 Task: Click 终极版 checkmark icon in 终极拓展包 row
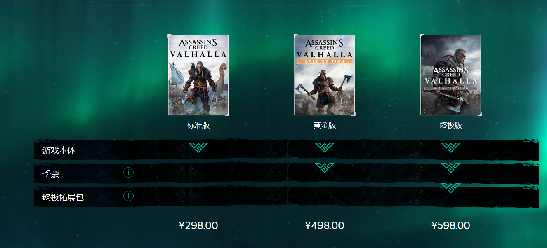(451, 188)
